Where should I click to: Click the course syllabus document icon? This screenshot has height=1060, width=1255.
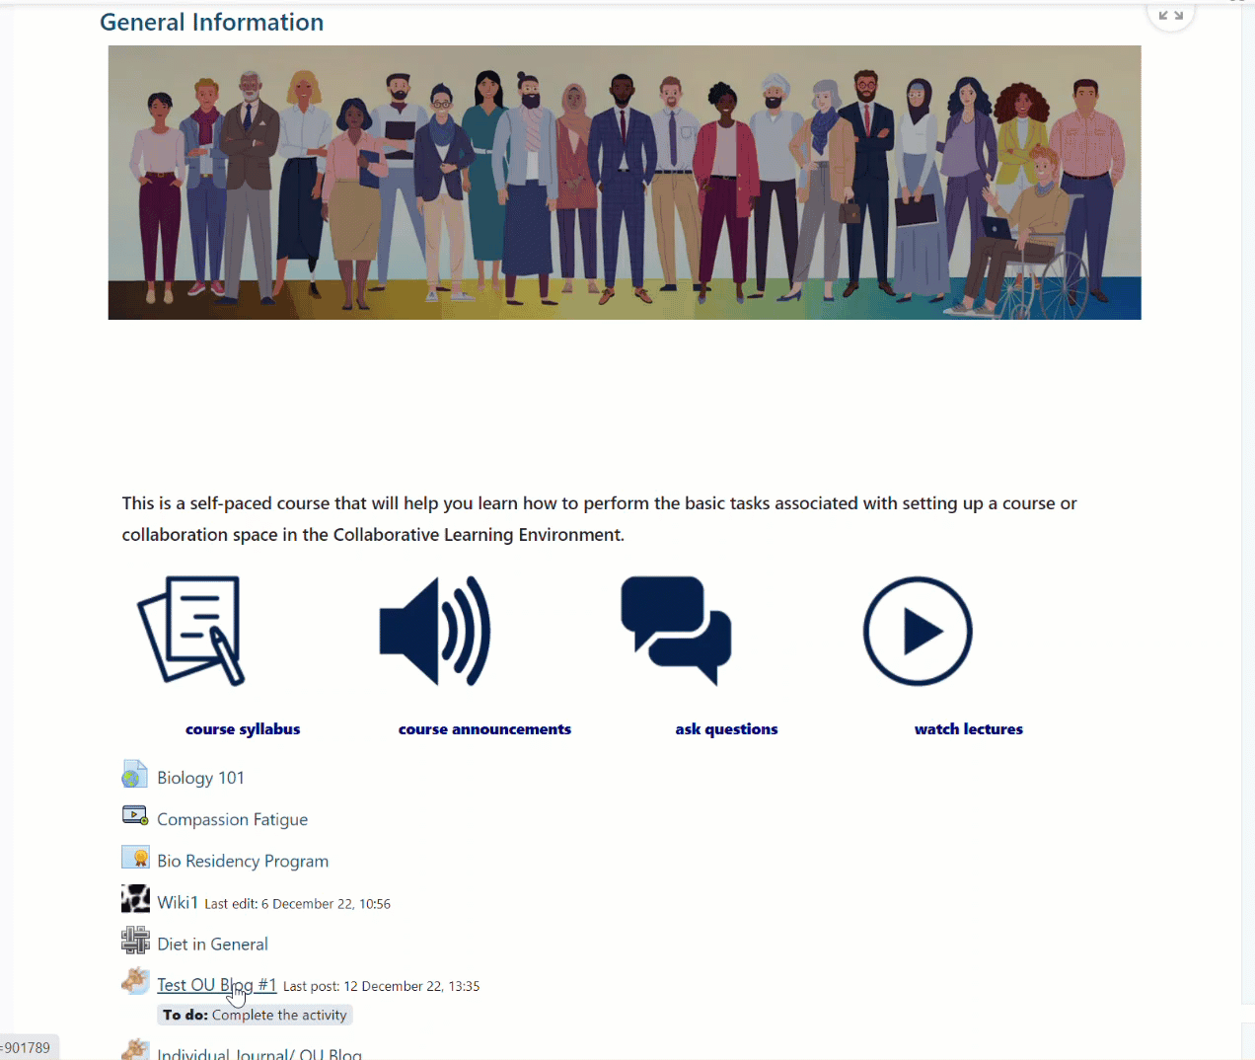[x=191, y=631]
